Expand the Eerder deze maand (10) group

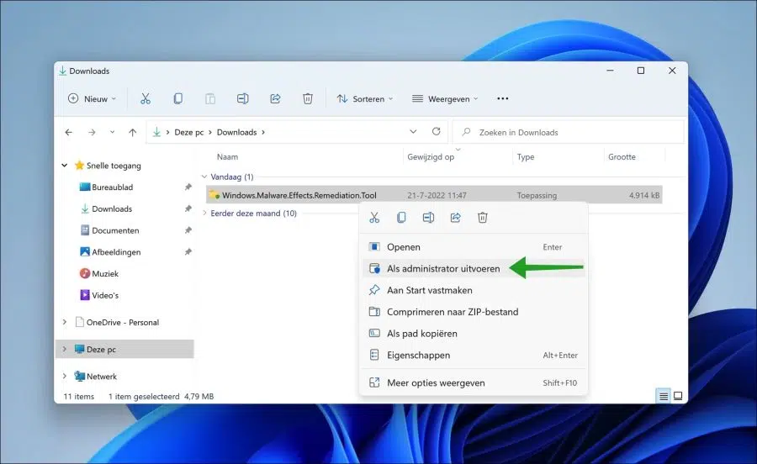[204, 214]
